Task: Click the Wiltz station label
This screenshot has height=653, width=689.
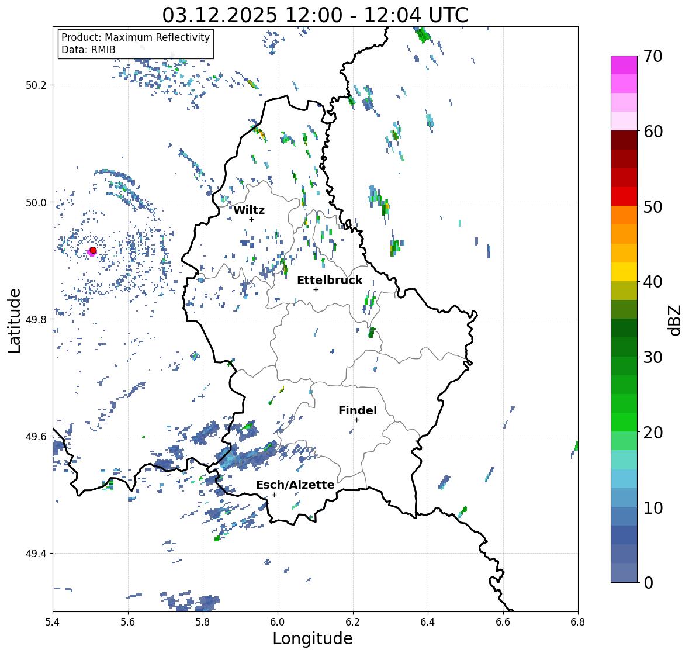Action: point(249,210)
